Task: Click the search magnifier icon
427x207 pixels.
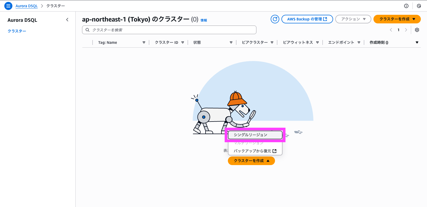Action: 87,30
